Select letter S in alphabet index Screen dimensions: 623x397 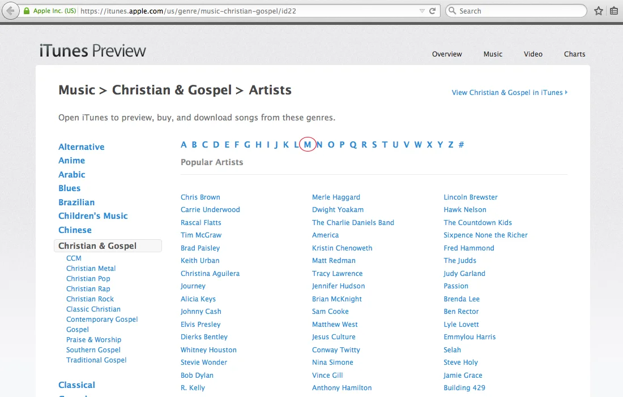pyautogui.click(x=374, y=145)
